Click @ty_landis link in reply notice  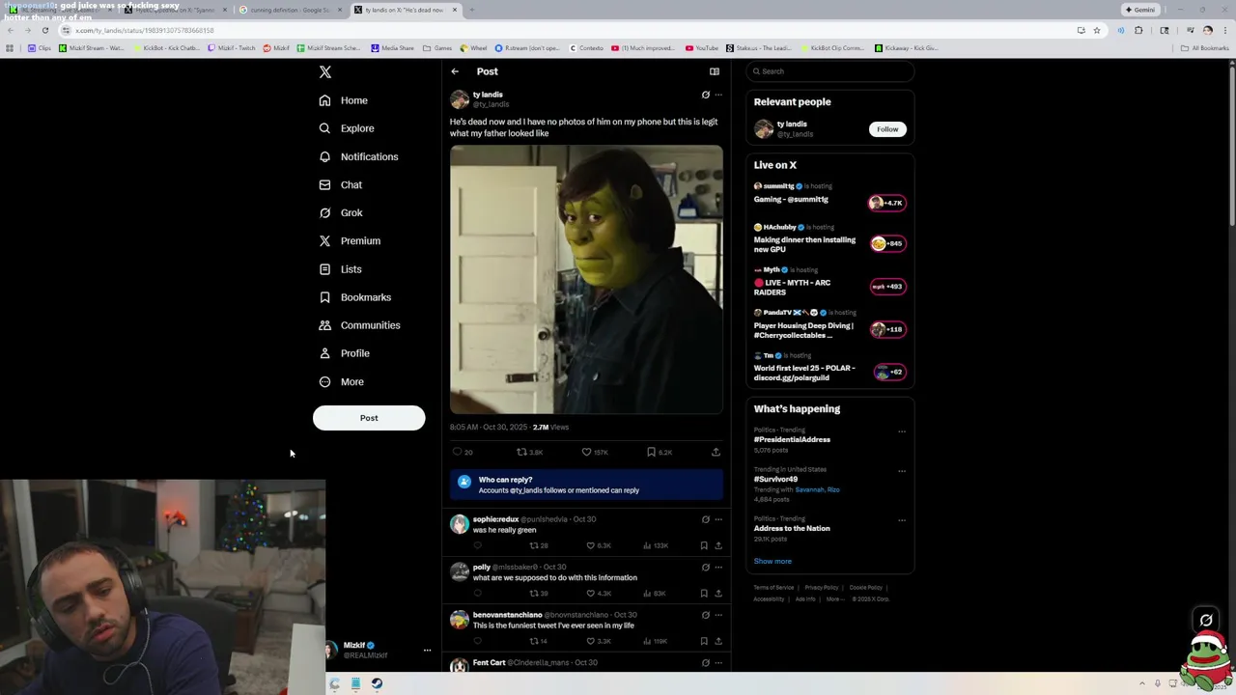(x=526, y=490)
